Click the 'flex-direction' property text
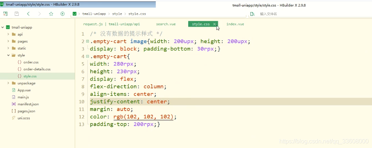Viewport: 372px width, 148px height. click(x=114, y=86)
